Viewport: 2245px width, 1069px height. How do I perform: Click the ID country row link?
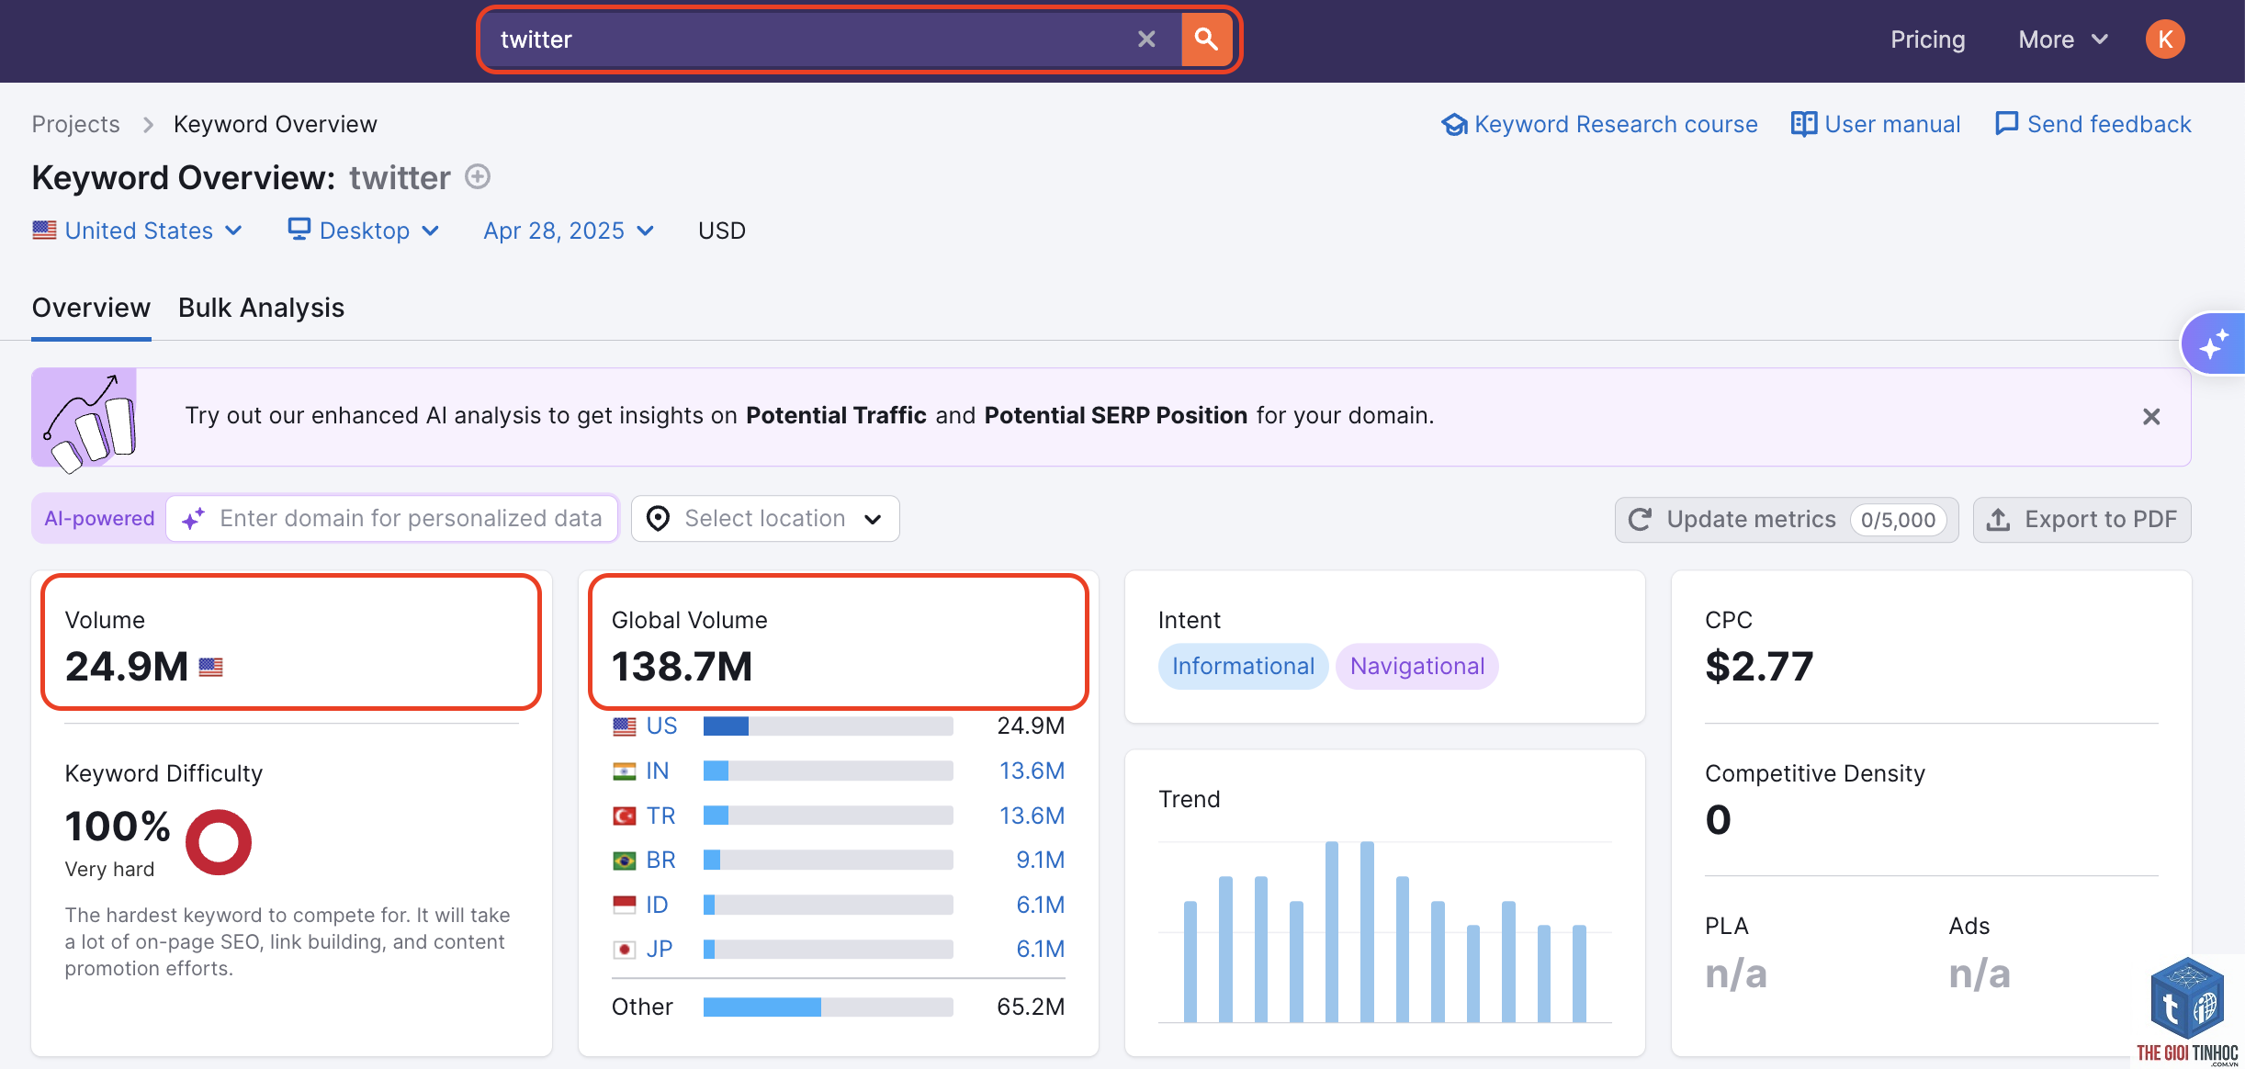(657, 905)
